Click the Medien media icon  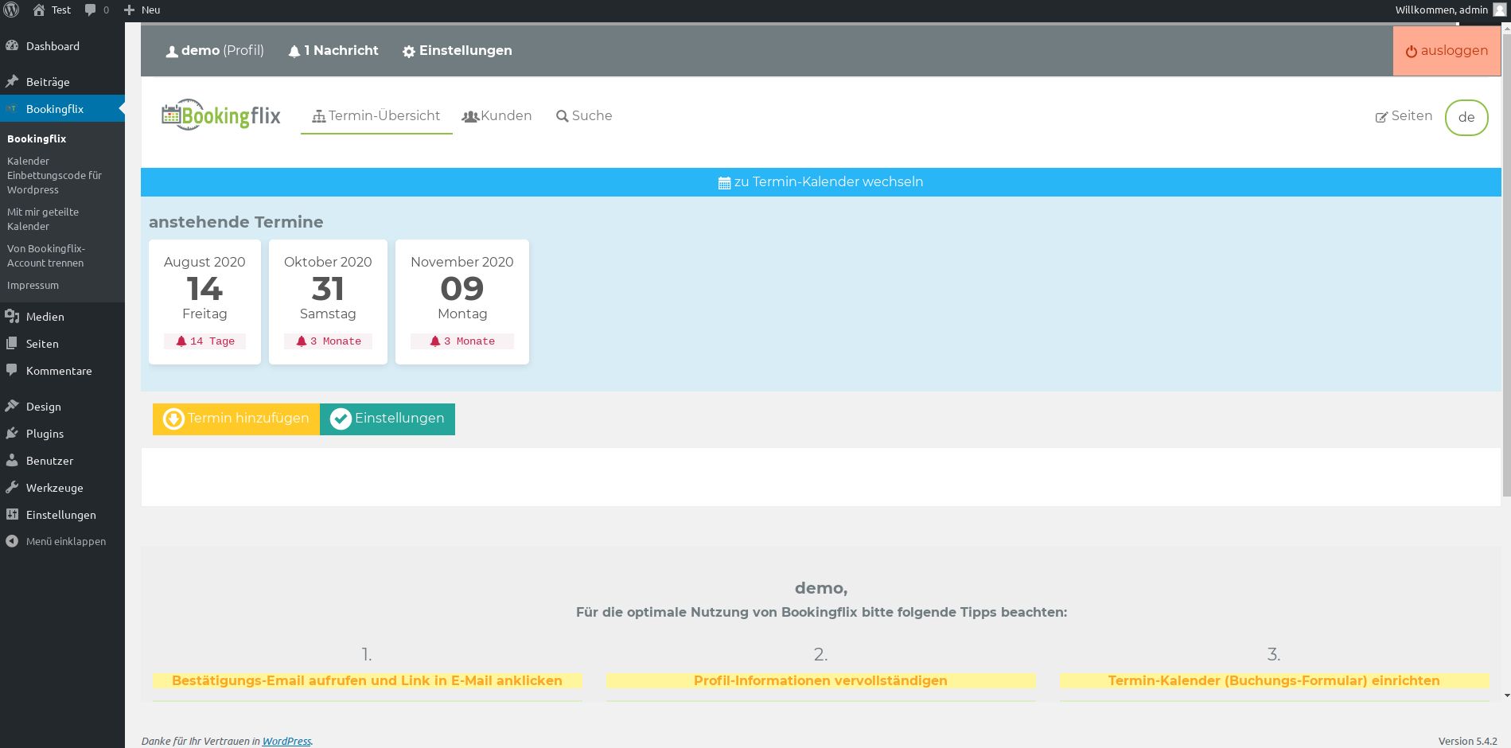[x=12, y=317]
